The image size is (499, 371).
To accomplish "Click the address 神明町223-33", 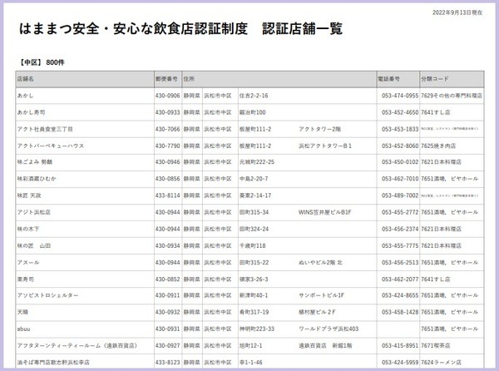I will (x=257, y=329).
